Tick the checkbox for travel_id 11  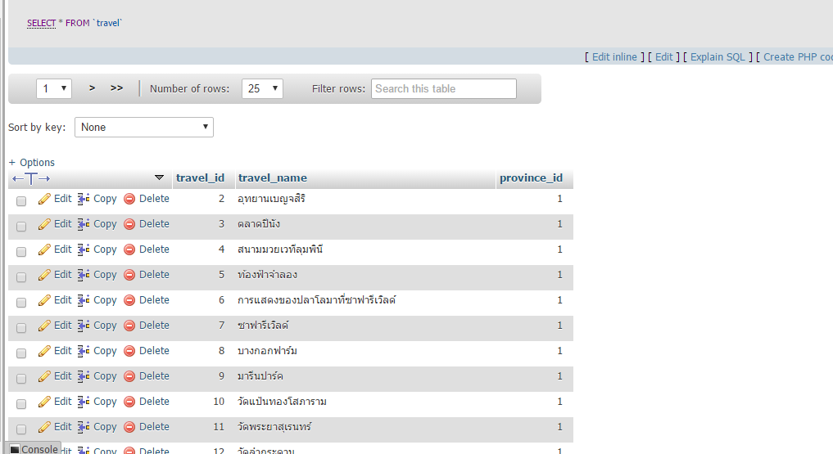(x=21, y=429)
